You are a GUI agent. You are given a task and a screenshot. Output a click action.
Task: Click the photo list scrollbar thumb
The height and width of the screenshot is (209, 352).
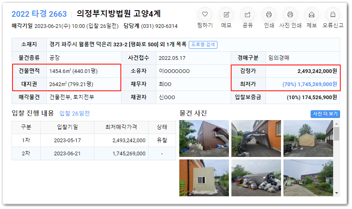point(336,134)
